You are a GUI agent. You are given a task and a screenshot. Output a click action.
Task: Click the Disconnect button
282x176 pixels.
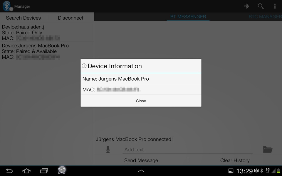pyautogui.click(x=70, y=18)
